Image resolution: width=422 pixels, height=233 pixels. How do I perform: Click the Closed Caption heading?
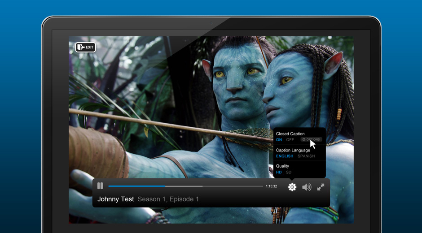290,134
